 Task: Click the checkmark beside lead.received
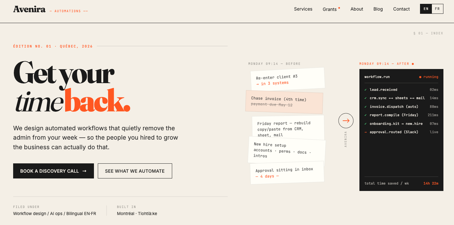366,90
